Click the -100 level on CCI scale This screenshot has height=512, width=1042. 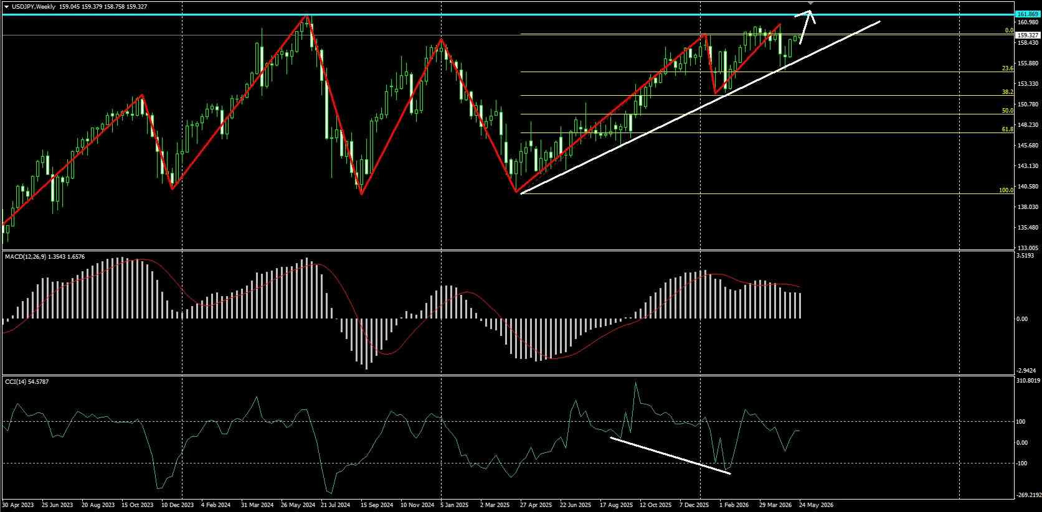(x=1022, y=463)
